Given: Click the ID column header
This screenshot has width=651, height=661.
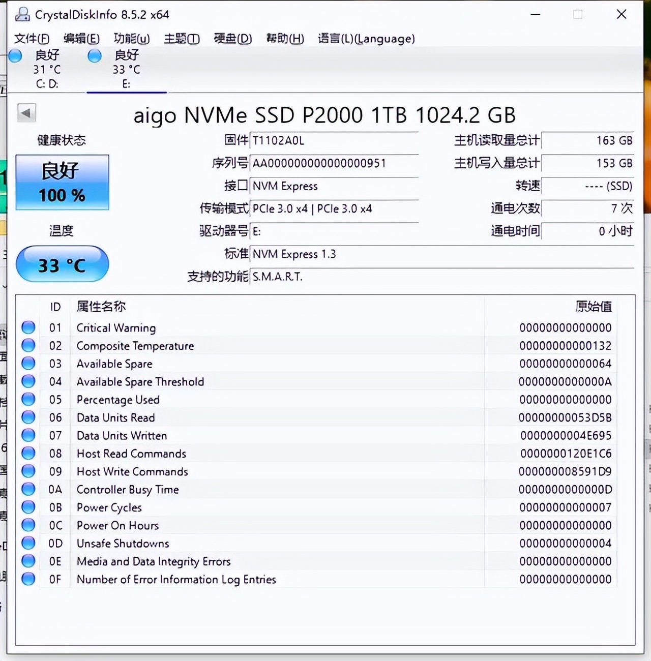Looking at the screenshot, I should [55, 307].
